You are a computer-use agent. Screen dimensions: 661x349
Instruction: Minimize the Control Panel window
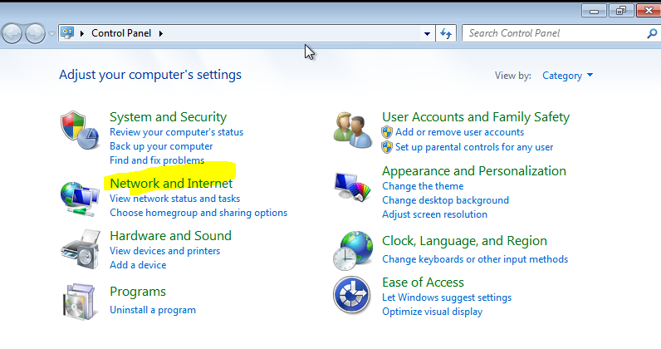594,11
